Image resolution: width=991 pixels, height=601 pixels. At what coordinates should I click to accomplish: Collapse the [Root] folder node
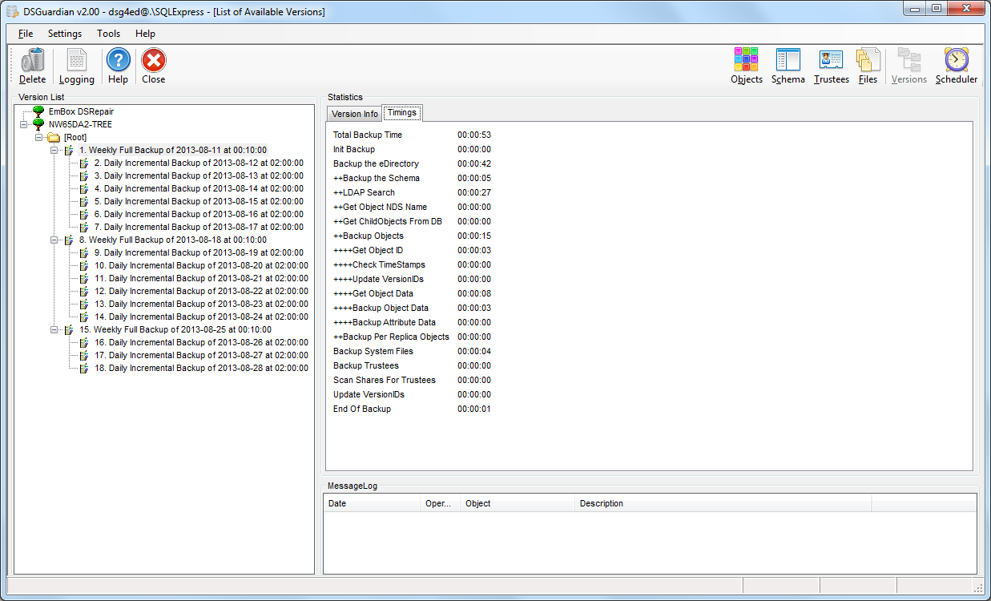click(x=38, y=137)
